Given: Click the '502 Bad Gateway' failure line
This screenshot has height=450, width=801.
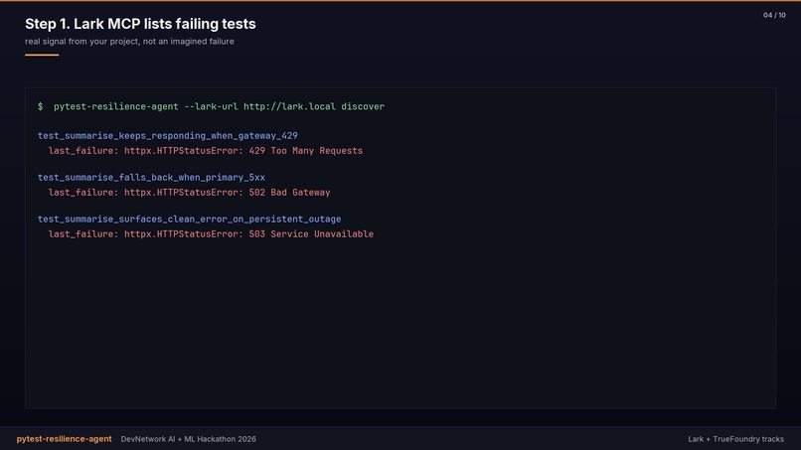Looking at the screenshot, I should pyautogui.click(x=189, y=193).
